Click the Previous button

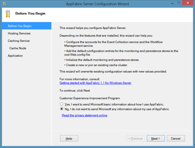(136, 138)
